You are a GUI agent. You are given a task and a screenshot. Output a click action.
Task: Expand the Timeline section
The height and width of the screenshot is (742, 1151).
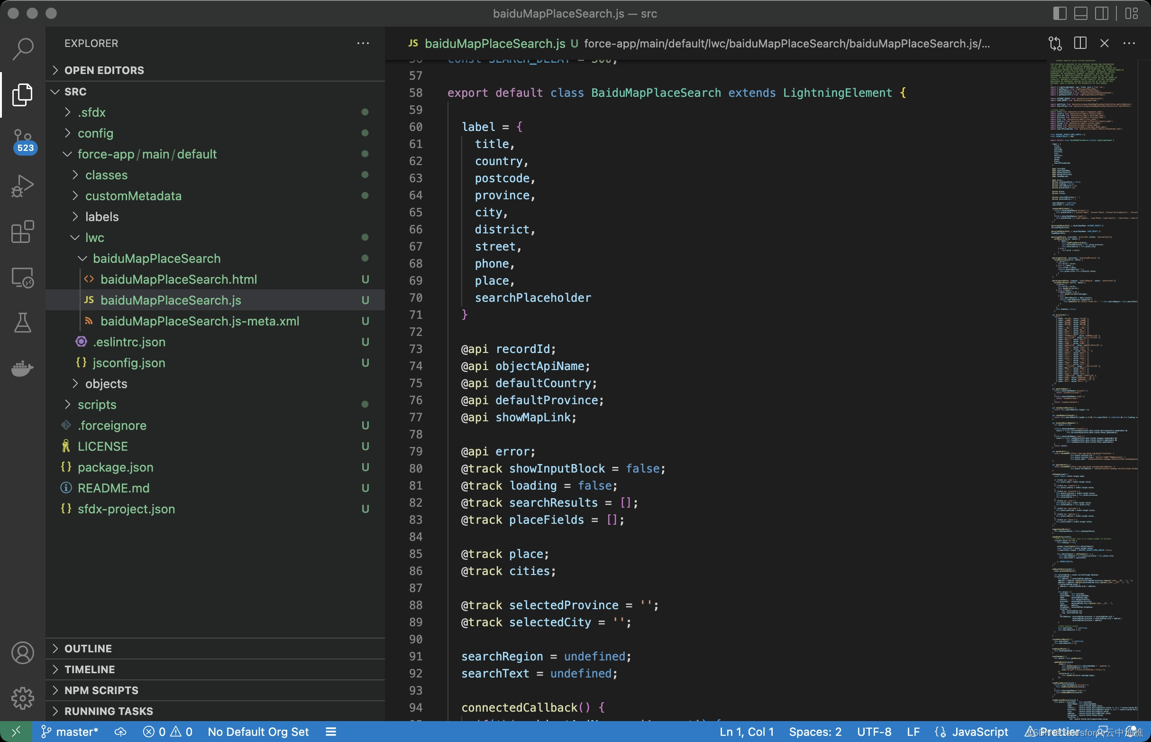click(215, 669)
